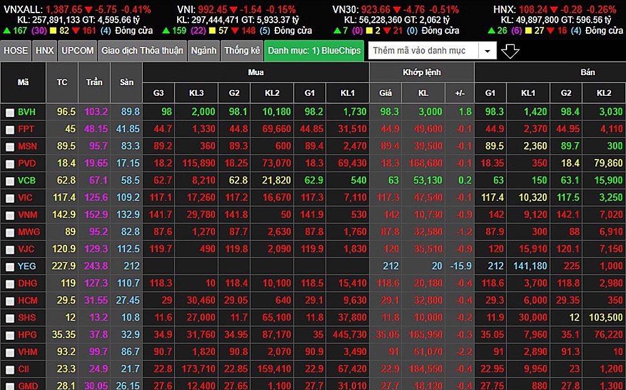Tick the checkbox for VHM
626x390 pixels.
(10, 353)
